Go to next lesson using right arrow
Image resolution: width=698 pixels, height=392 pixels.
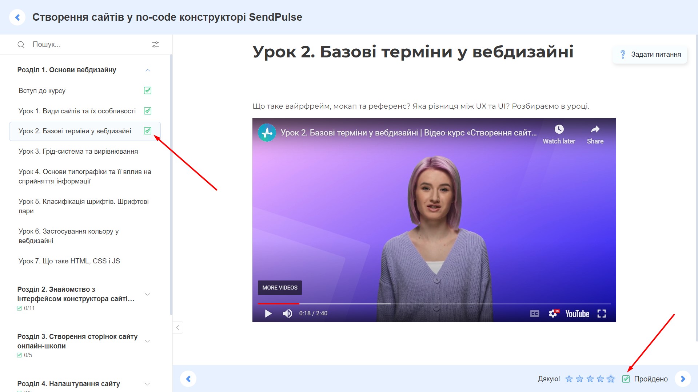click(x=683, y=379)
